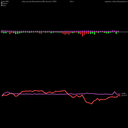Click the Volume legend color swatch
This screenshot has height=128, width=128.
[x=2, y=3]
